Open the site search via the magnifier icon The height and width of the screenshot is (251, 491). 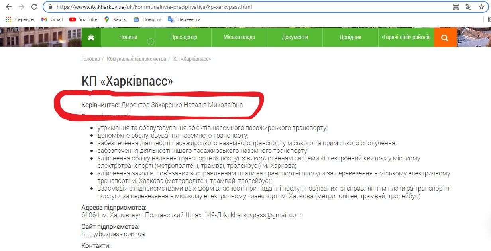click(x=445, y=37)
